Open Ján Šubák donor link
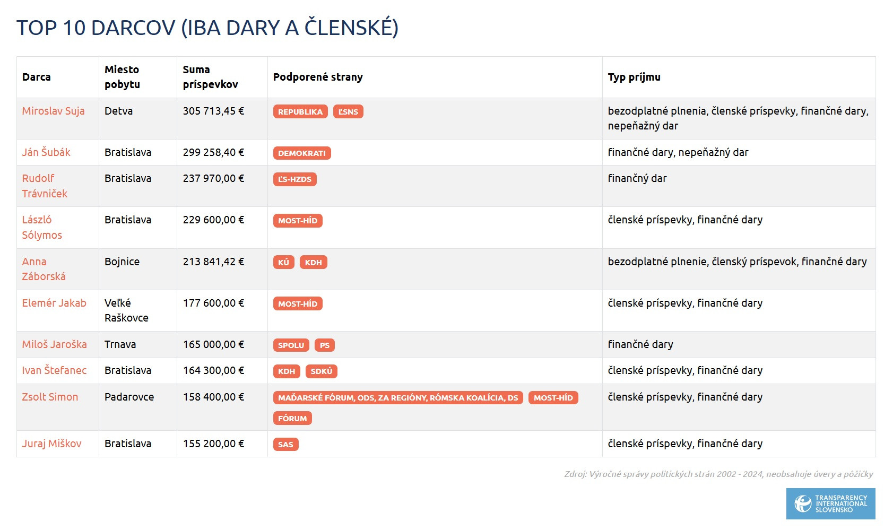The image size is (893, 530). pyautogui.click(x=46, y=152)
